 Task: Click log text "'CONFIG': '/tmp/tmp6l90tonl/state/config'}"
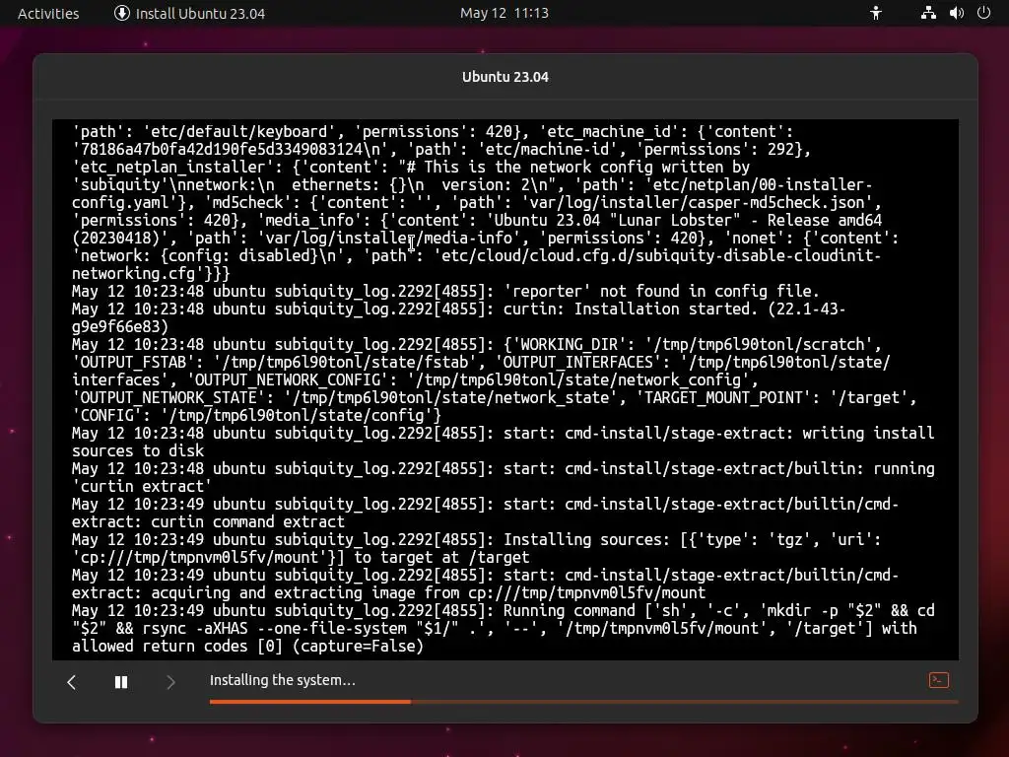click(257, 416)
